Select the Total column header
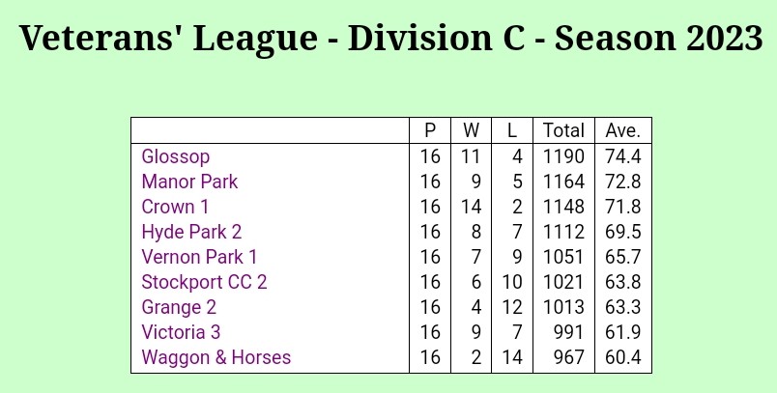Image resolution: width=777 pixels, height=393 pixels. (563, 130)
